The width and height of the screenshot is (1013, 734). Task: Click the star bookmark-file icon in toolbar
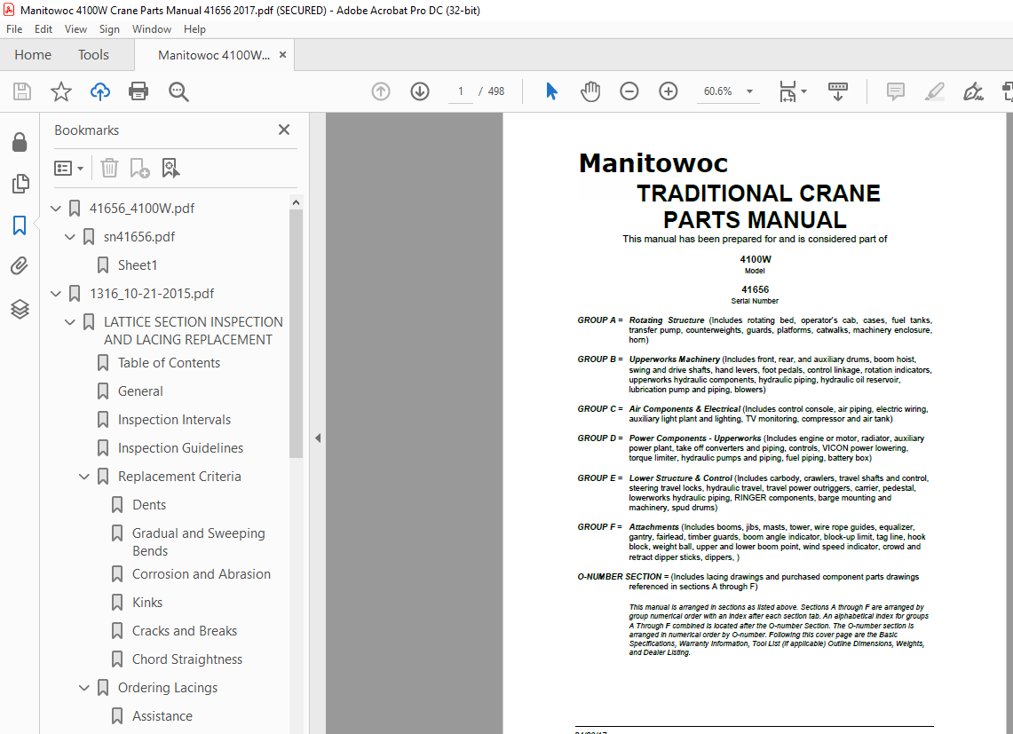tap(60, 91)
